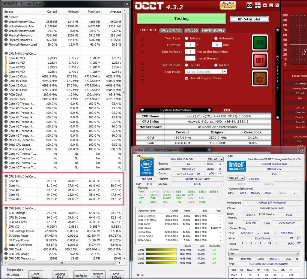Click the System group chip icon
This screenshot has height=279, width=307.
tap(6, 17)
